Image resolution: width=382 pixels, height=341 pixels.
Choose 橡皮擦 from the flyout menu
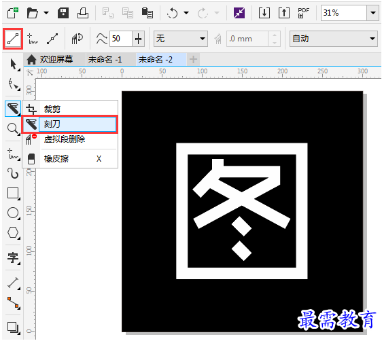(70, 159)
